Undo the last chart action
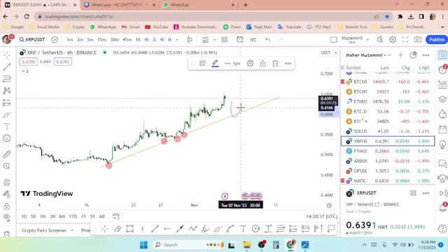The width and height of the screenshot is (448, 252). 267,39
